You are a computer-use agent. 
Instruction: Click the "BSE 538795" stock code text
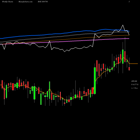pyautogui.click(x=43, y=2)
